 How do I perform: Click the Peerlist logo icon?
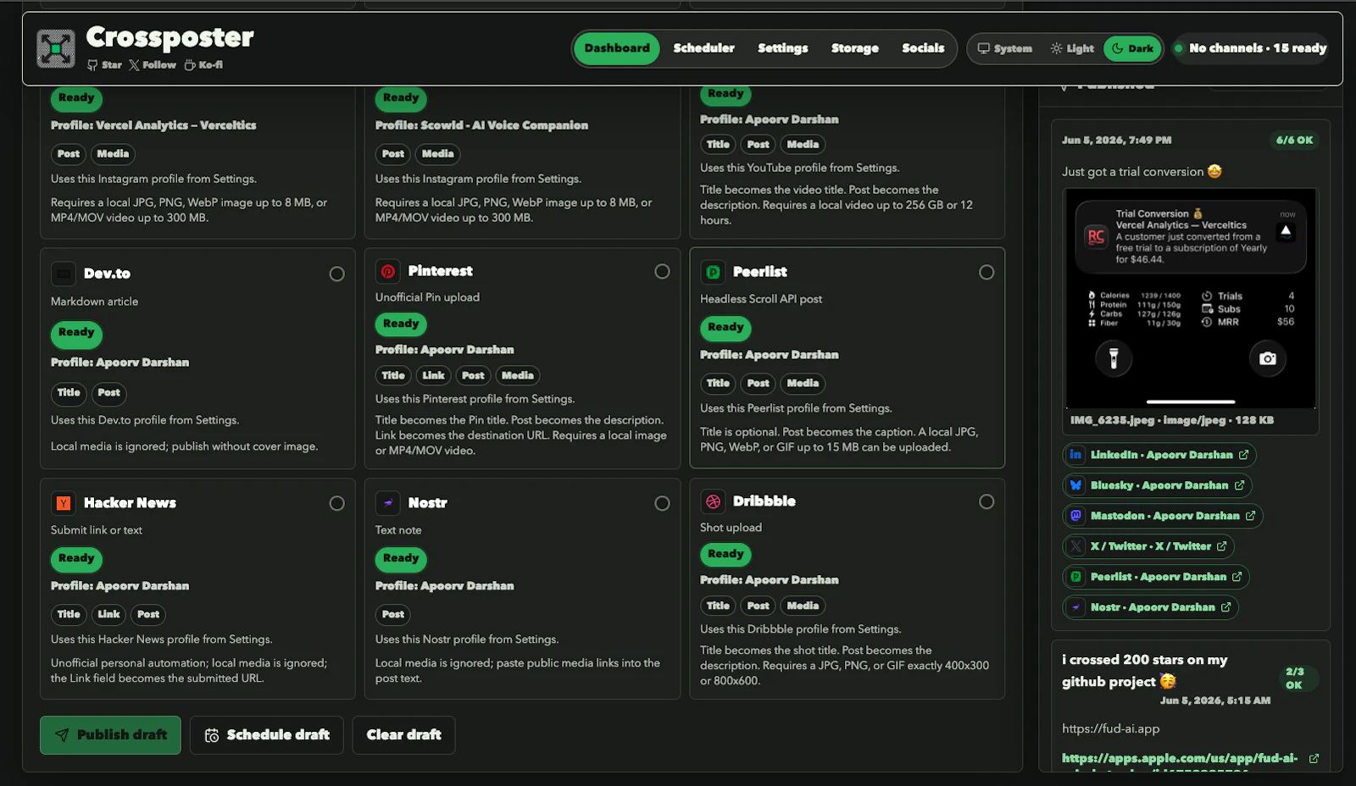713,273
